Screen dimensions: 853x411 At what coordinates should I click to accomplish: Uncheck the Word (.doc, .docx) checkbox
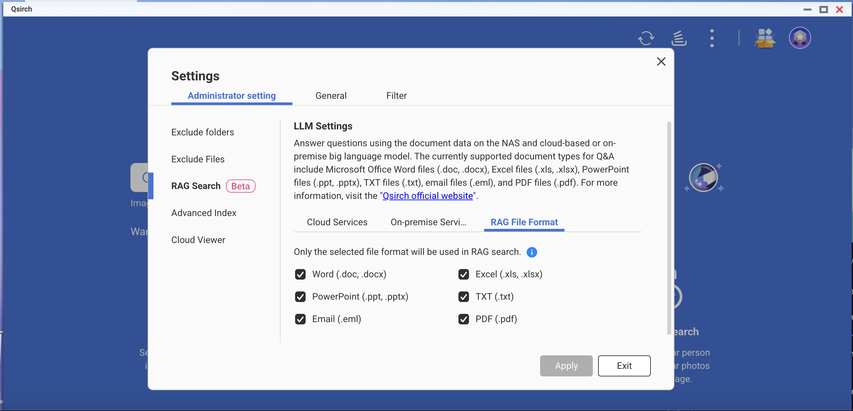tap(300, 275)
